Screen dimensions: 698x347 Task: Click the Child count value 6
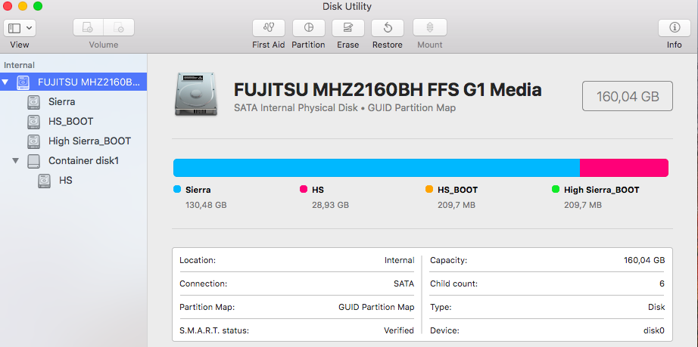tap(662, 283)
